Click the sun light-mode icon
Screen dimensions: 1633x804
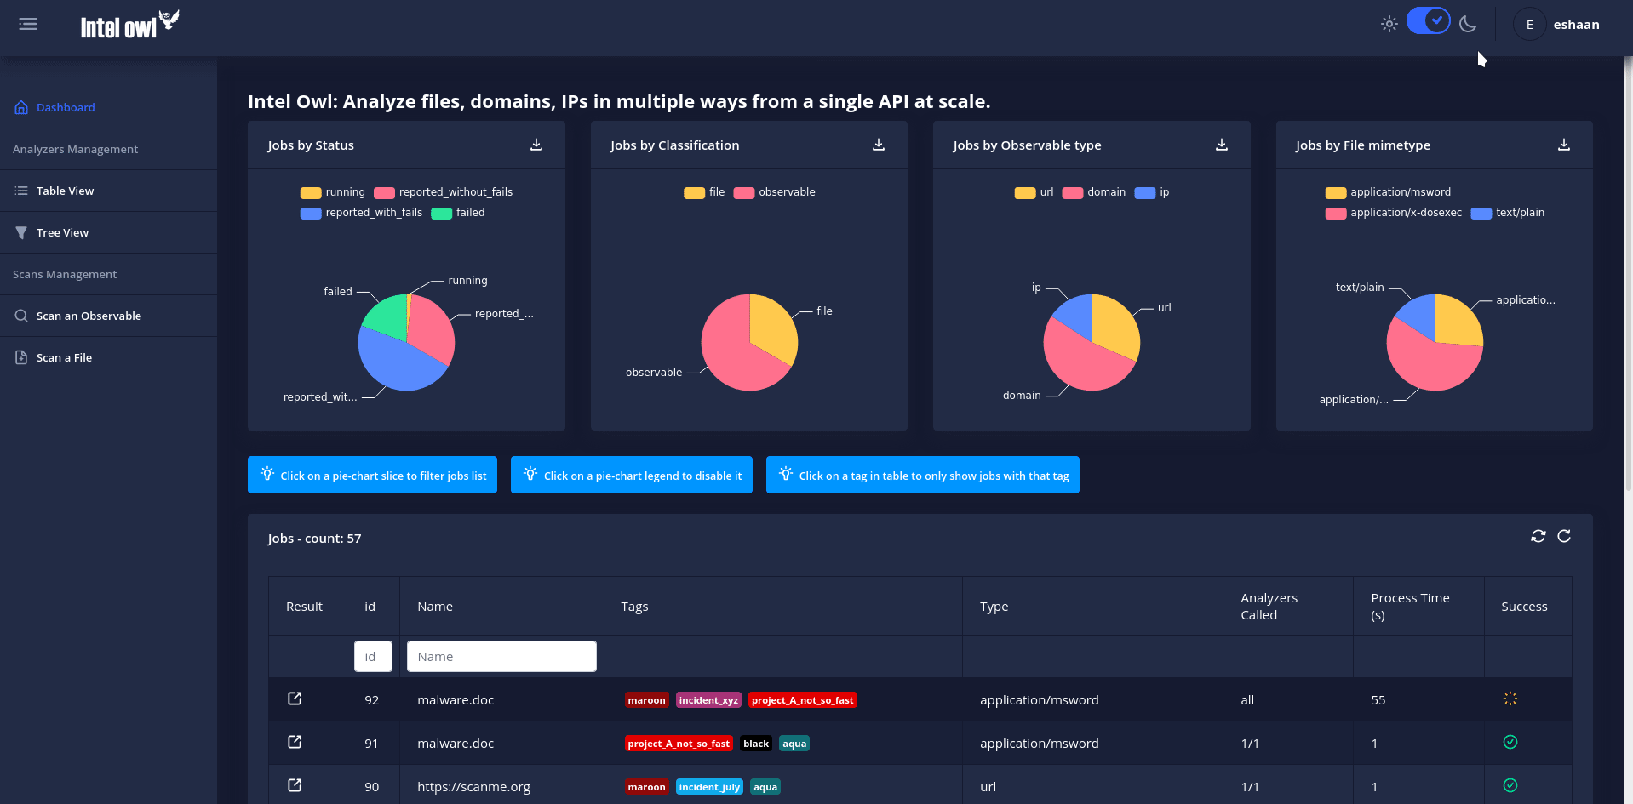coord(1389,24)
